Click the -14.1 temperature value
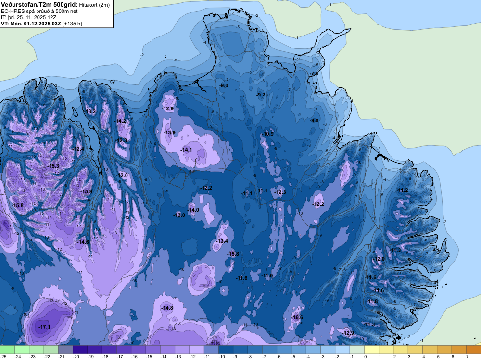Viewport: 481px width, 359px height. 186,150
